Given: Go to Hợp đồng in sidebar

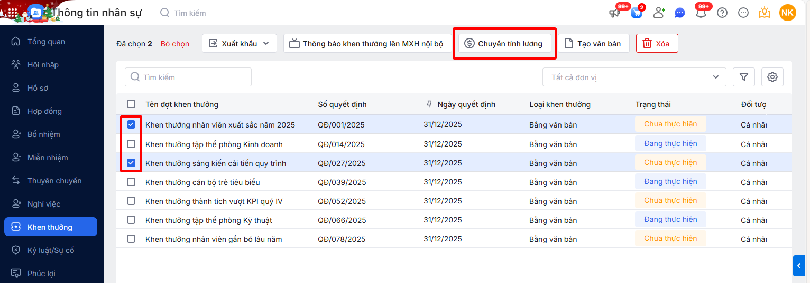Looking at the screenshot, I should click(x=44, y=111).
